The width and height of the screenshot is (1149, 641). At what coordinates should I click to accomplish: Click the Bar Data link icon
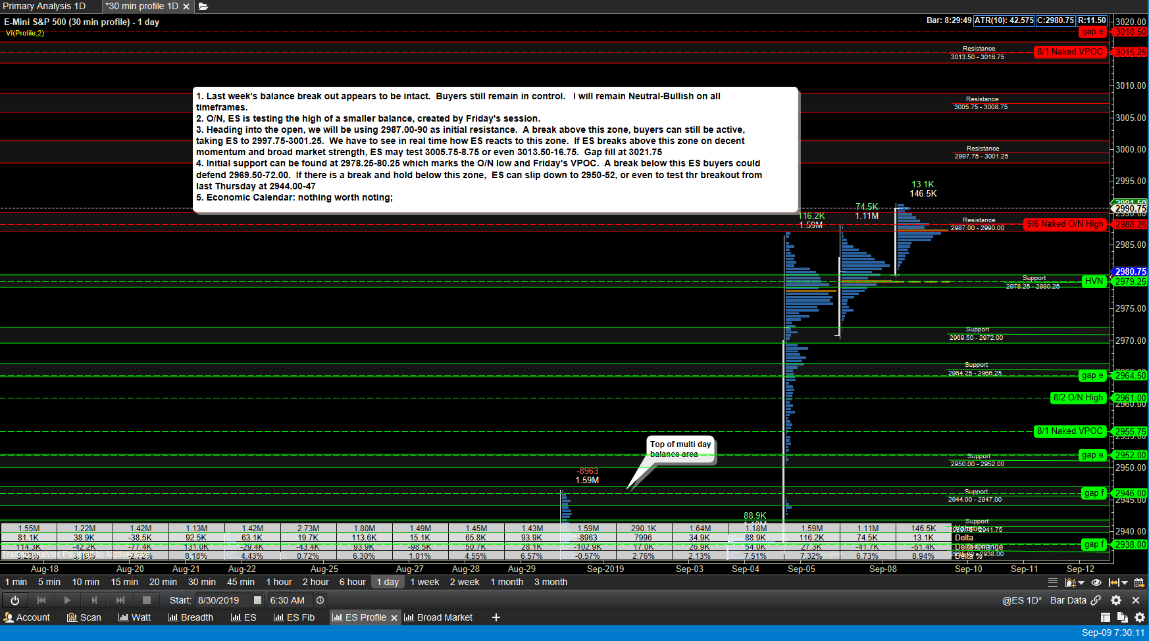coord(1096,600)
